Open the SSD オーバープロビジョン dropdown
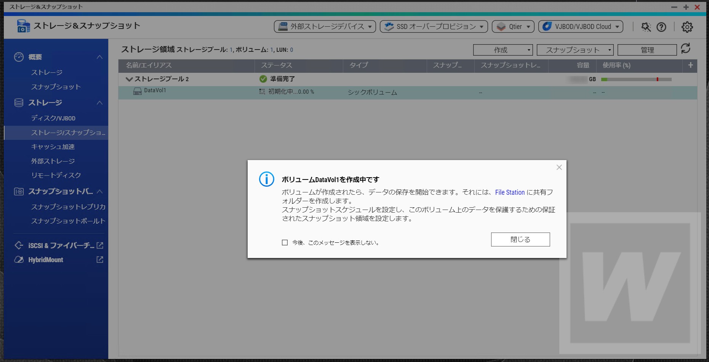Image resolution: width=709 pixels, height=362 pixels. click(434, 26)
